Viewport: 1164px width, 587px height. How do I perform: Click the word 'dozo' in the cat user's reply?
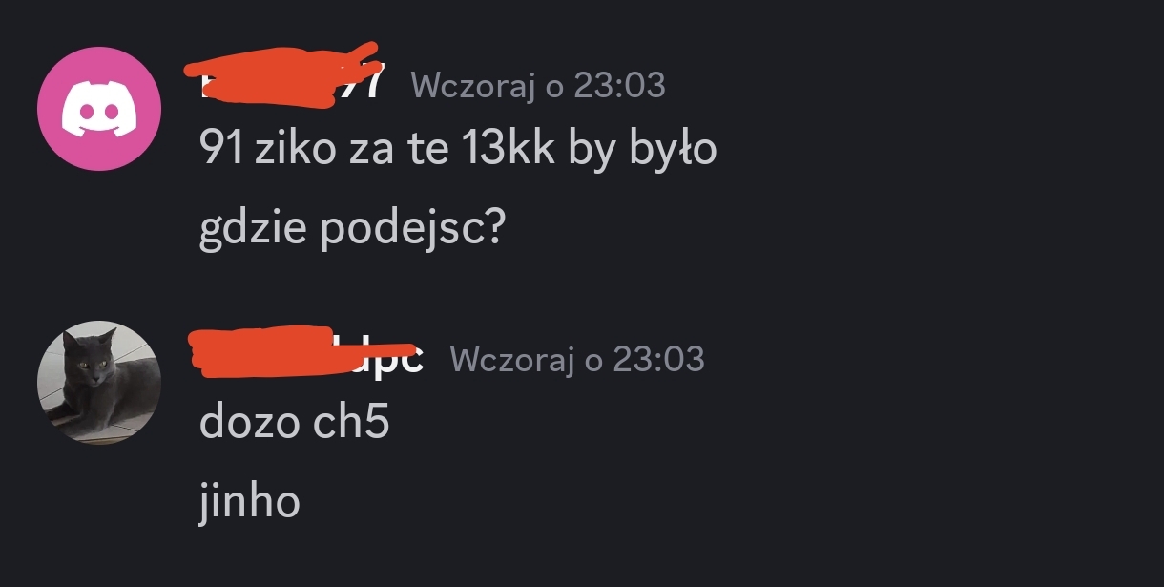pyautogui.click(x=249, y=422)
